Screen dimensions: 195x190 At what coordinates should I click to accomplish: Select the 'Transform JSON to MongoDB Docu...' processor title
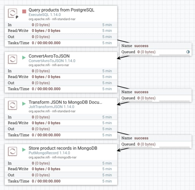(x=65, y=103)
